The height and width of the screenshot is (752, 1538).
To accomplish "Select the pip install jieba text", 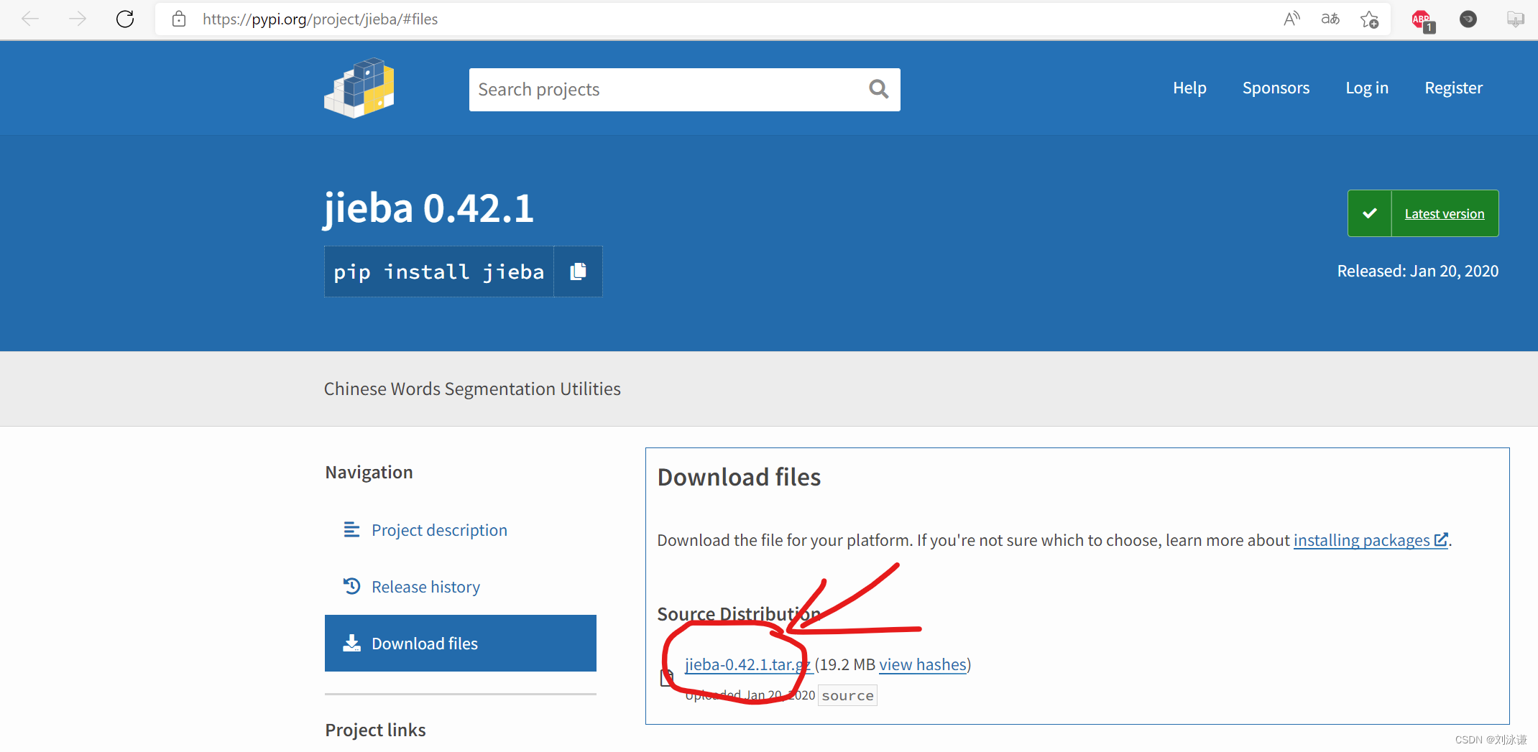I will [x=439, y=272].
